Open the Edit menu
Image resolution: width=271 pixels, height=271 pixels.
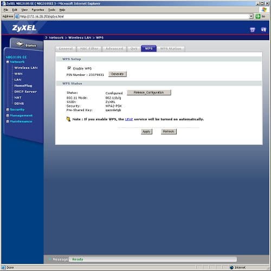15,10
